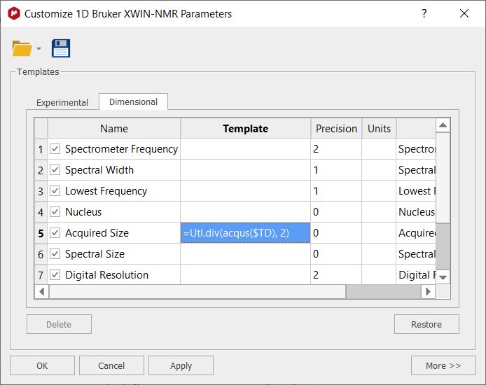The height and width of the screenshot is (385, 486).
Task: Click the table vertical scroll down arrow
Action: (x=443, y=277)
